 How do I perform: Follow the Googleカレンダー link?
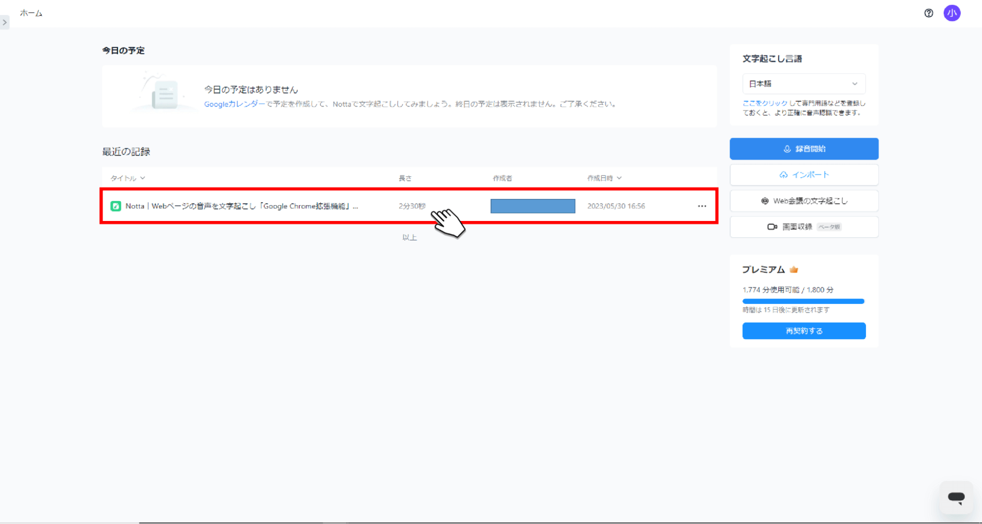(234, 104)
